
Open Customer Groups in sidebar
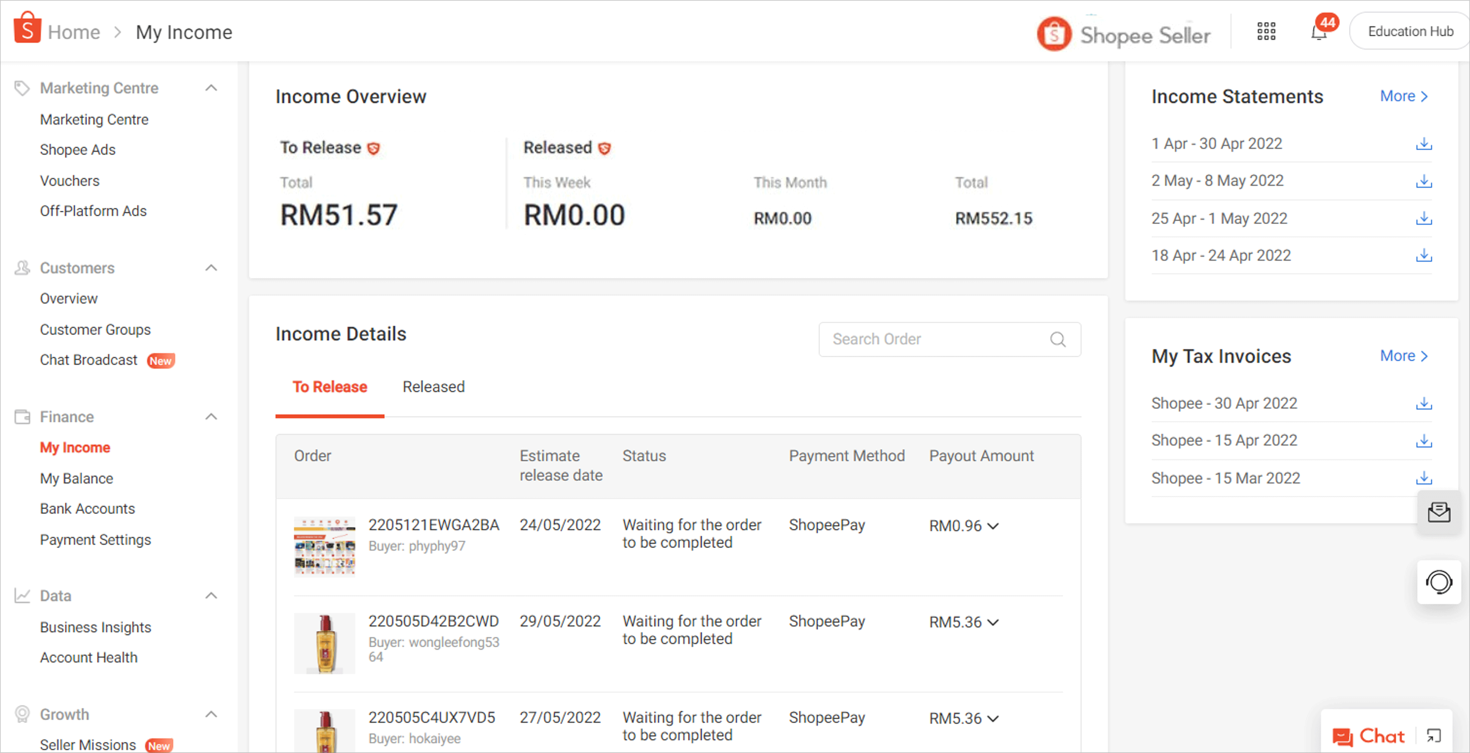95,330
